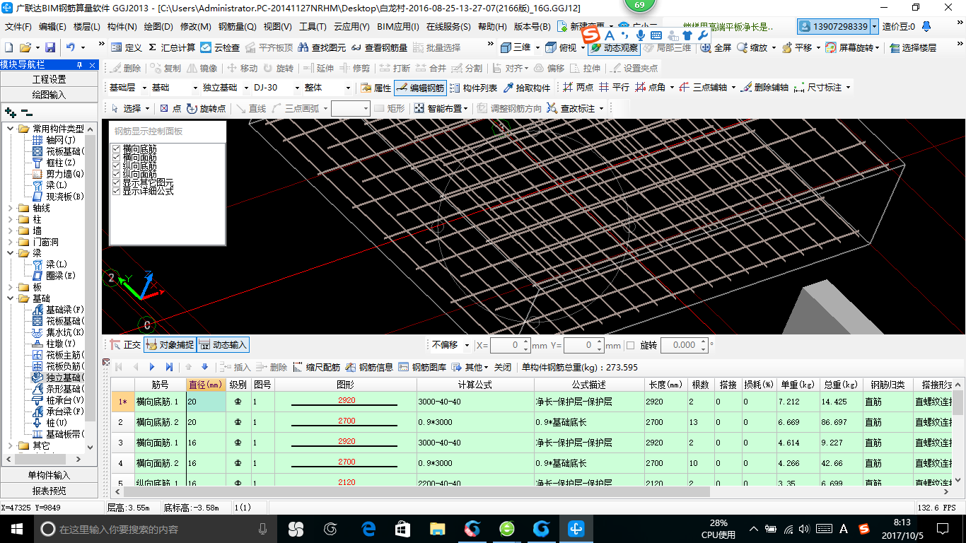The width and height of the screenshot is (966, 543).
Task: Open 汇总计算 summary calculation
Action: [x=172, y=47]
